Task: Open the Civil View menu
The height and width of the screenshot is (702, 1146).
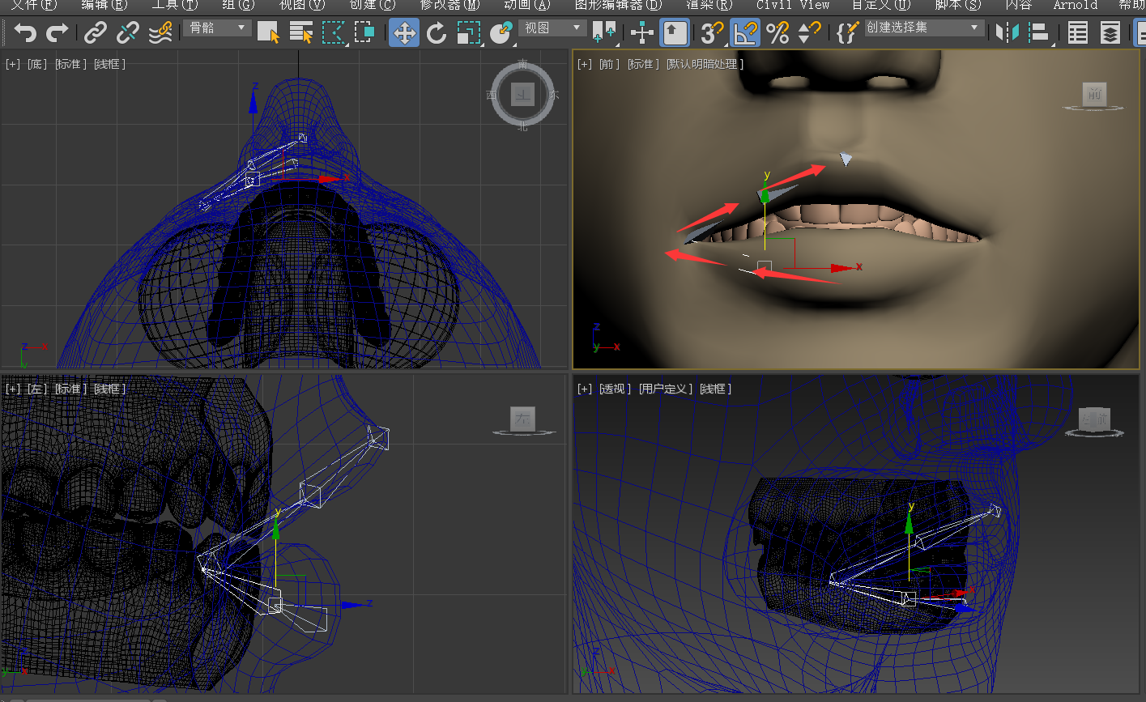Action: click(793, 5)
